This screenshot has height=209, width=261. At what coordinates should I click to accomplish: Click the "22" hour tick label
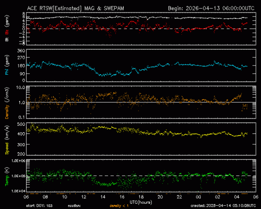coord(179,197)
